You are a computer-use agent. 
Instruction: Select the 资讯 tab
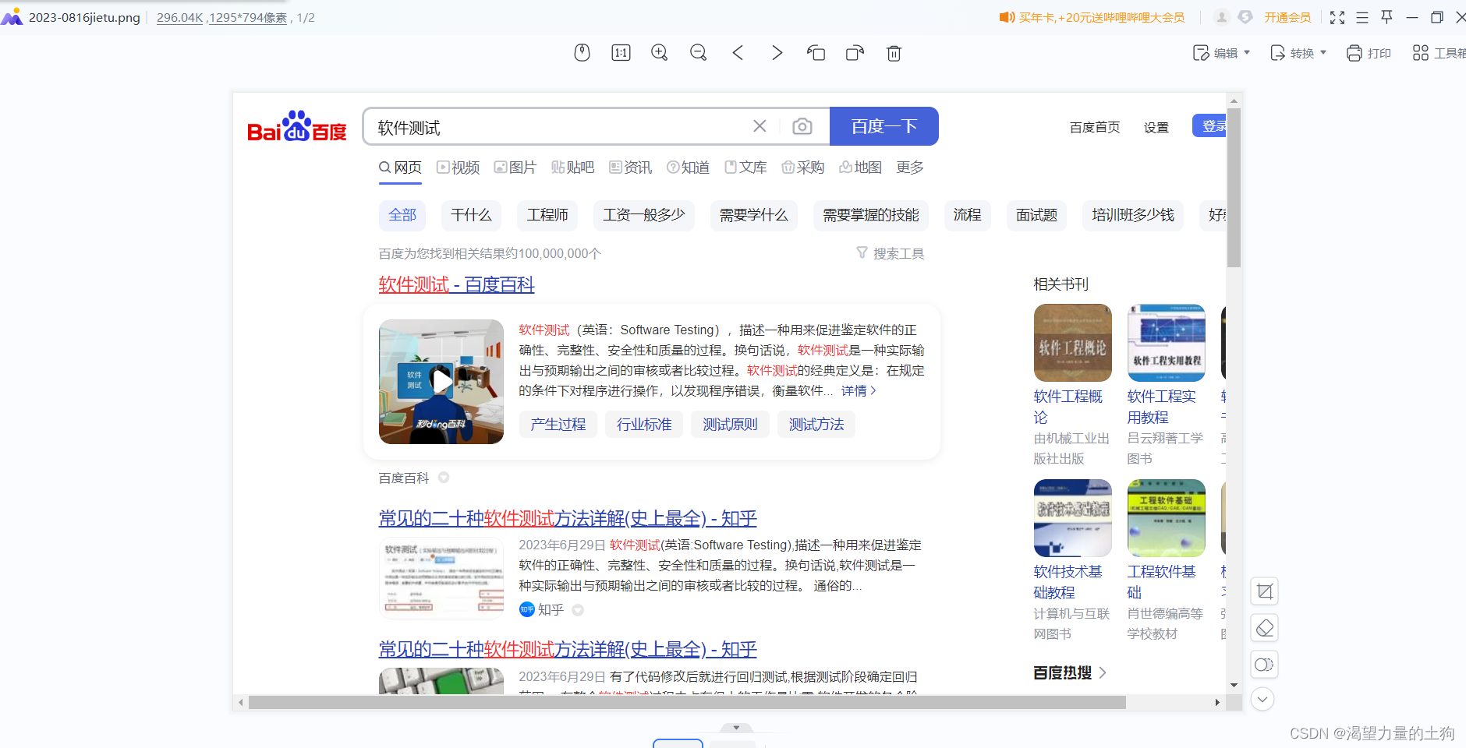pyautogui.click(x=631, y=168)
